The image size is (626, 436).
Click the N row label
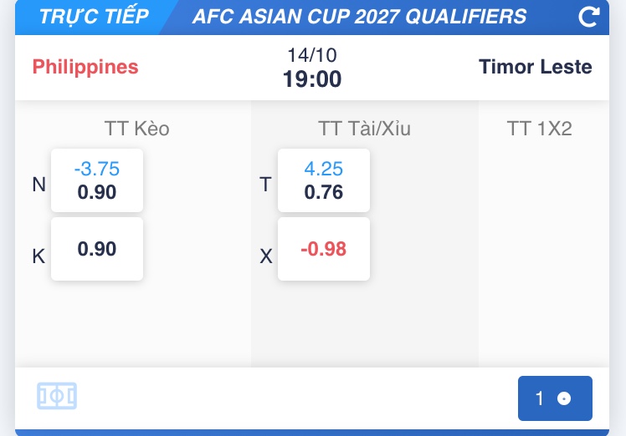[x=38, y=185]
